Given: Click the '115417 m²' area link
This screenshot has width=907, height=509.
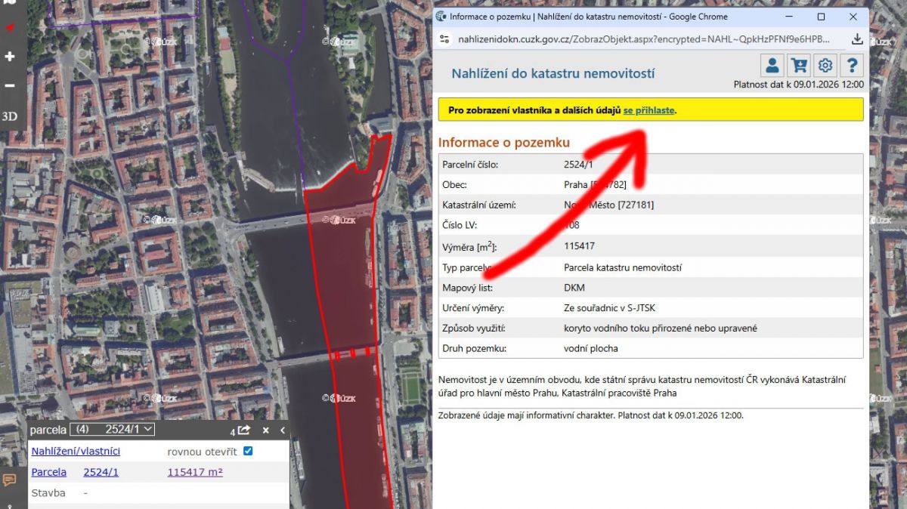Looking at the screenshot, I should coord(194,473).
